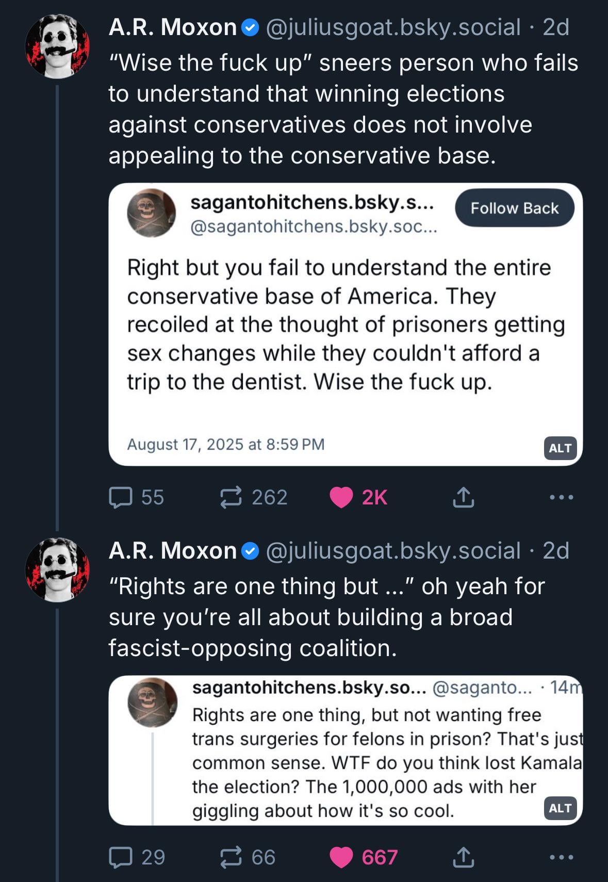
Task: Open replies on the first post (55)
Action: point(136,497)
